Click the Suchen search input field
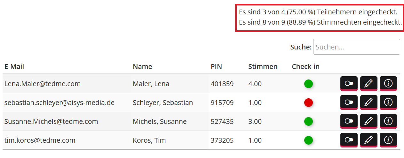 click(x=356, y=47)
